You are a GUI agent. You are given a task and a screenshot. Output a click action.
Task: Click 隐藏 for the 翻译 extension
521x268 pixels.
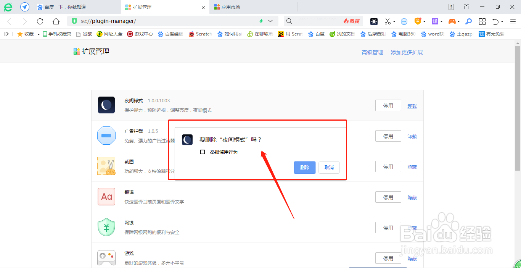tap(412, 198)
